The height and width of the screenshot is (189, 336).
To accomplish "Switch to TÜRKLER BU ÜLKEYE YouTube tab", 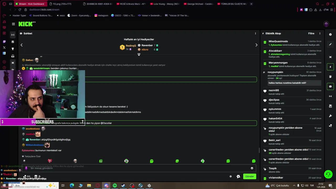I will [x=232, y=4].
